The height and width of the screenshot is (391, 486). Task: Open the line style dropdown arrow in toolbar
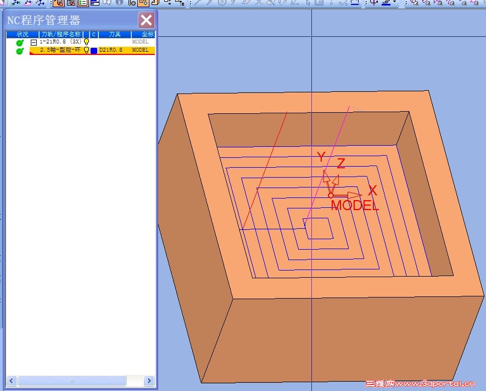394,2
